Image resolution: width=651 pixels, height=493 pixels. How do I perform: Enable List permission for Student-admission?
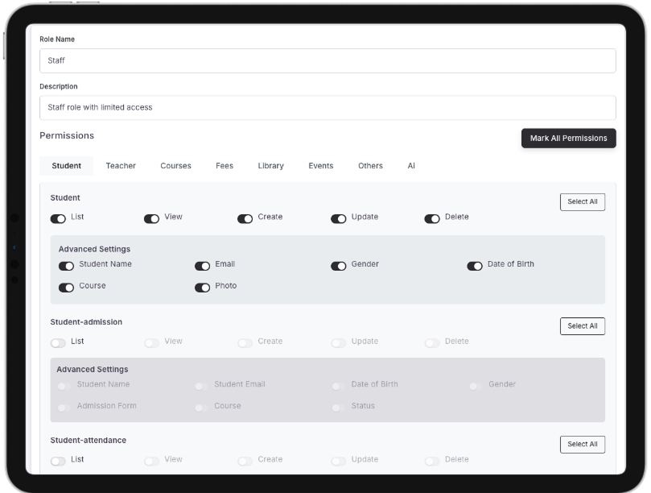point(59,342)
